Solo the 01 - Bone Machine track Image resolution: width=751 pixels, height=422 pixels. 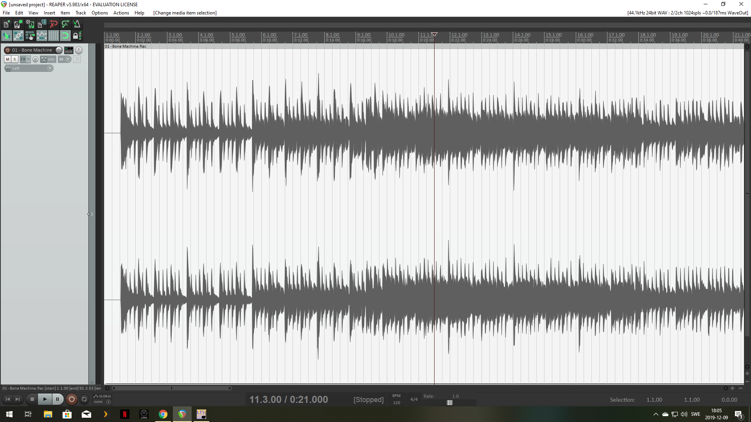(x=14, y=59)
